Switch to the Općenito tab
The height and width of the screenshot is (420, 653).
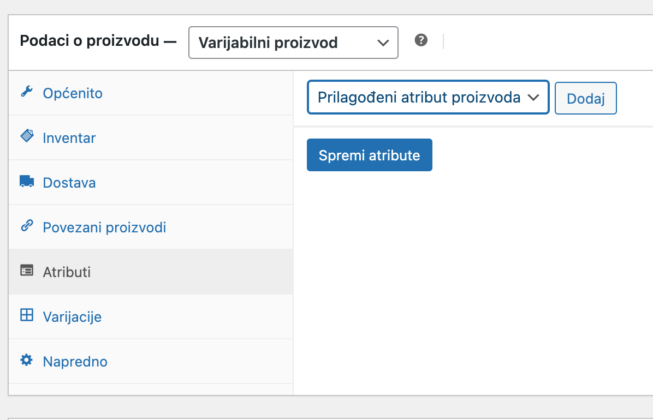click(73, 93)
